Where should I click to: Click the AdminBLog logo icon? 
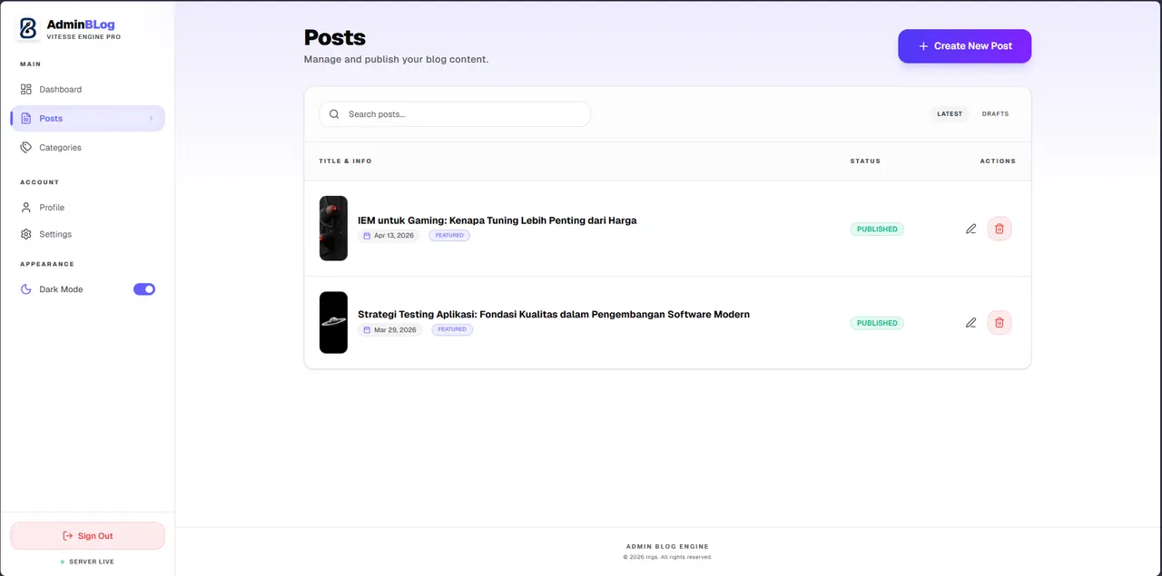pos(28,29)
